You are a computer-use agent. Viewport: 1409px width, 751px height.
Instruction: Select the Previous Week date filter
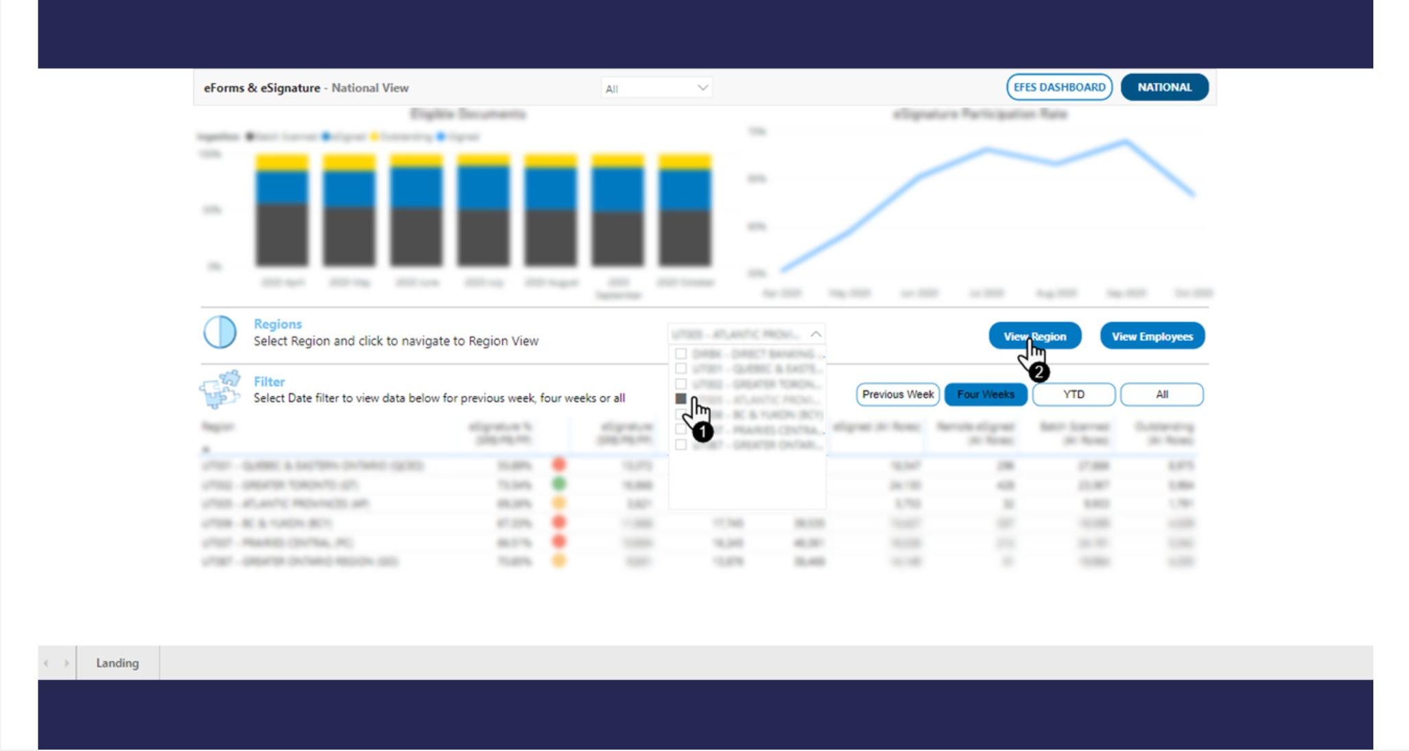pyautogui.click(x=897, y=394)
